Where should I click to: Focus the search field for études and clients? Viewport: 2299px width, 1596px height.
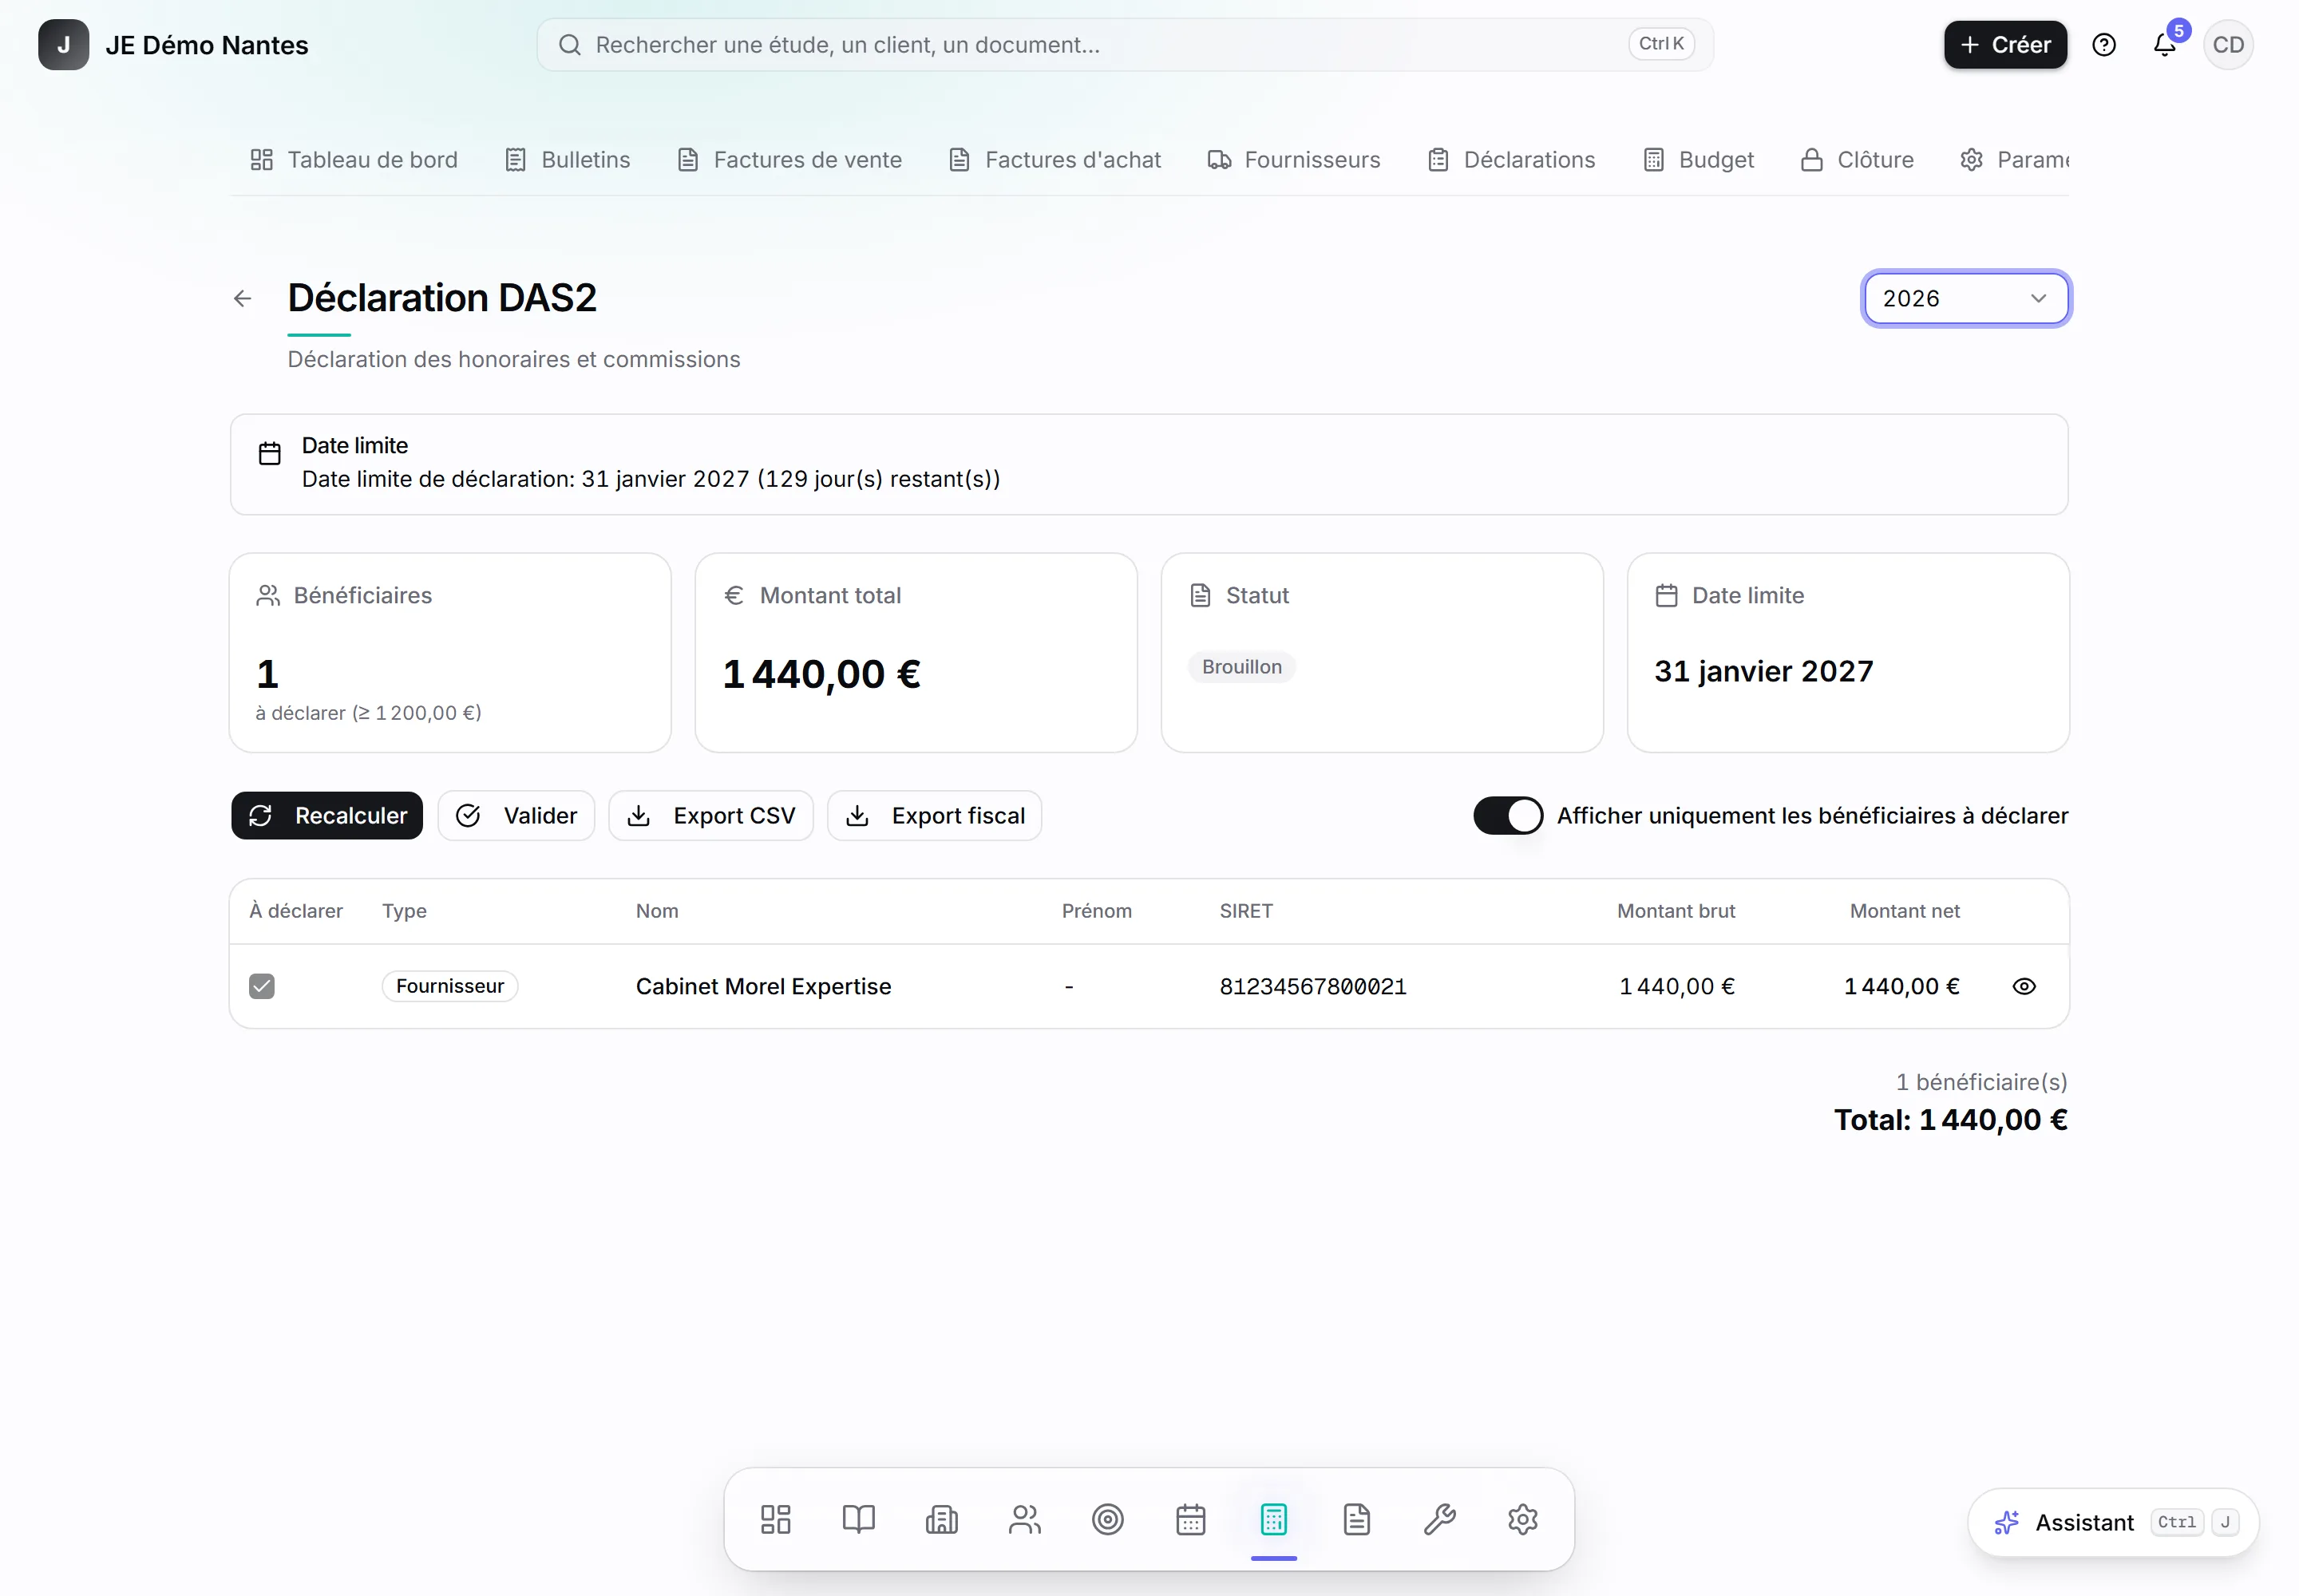click(x=1125, y=45)
